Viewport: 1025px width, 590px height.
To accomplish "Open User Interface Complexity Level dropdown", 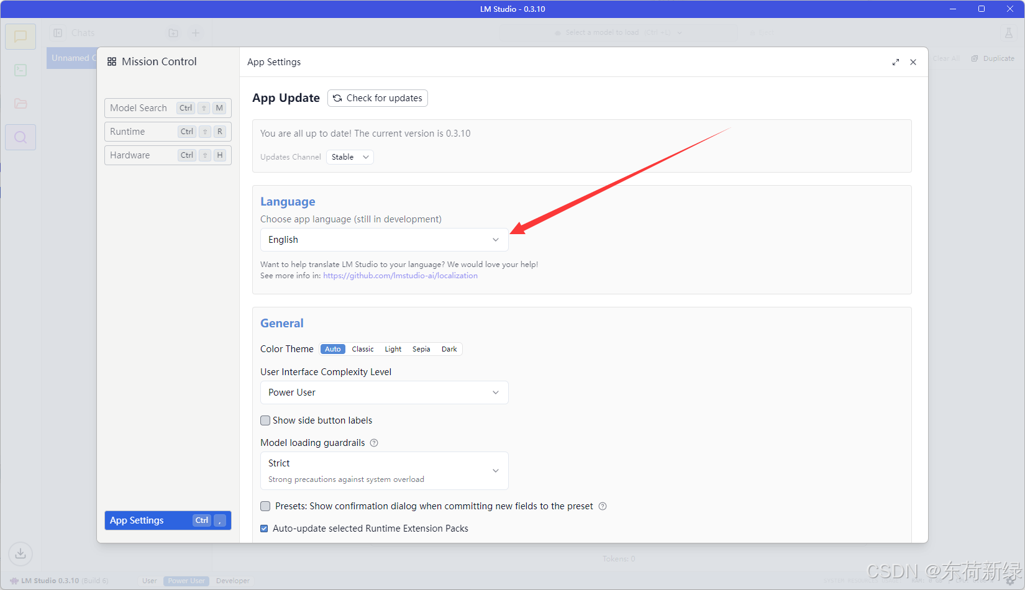I will click(385, 393).
